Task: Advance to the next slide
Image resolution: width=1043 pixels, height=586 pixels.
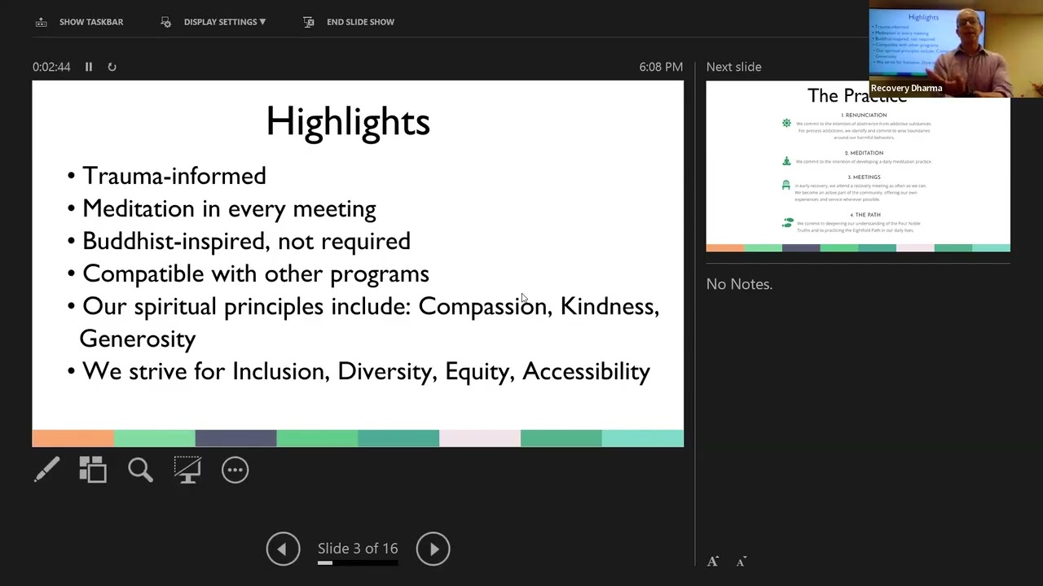Action: (x=433, y=549)
